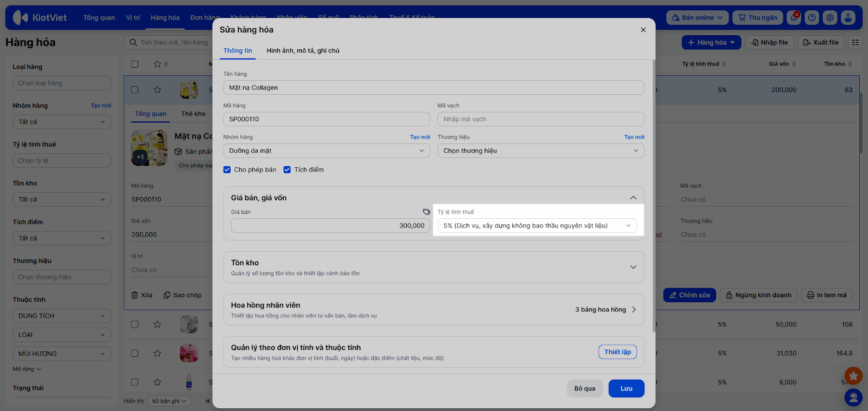Viewport: 868px width, 411px height.
Task: Open the settings gear icon
Action: 830,18
